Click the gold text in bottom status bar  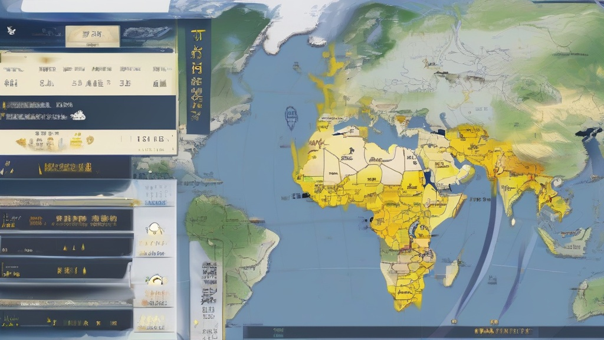(501, 332)
